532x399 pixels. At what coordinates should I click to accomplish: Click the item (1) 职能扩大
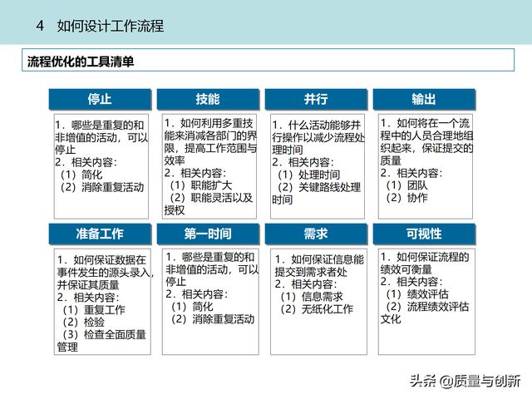click(x=201, y=185)
